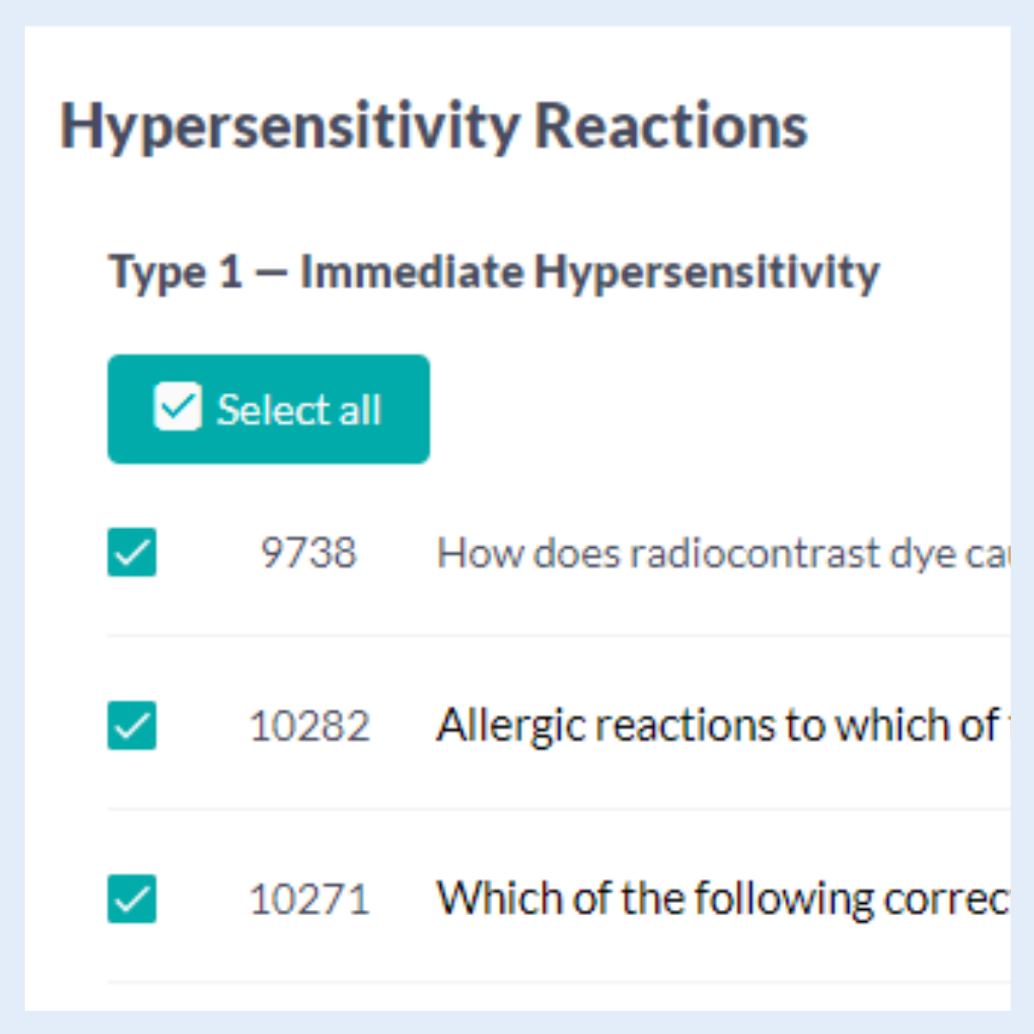Viewport: 1034px width, 1034px height.
Task: Click the word 'Reactions' in the page title
Action: (x=671, y=127)
